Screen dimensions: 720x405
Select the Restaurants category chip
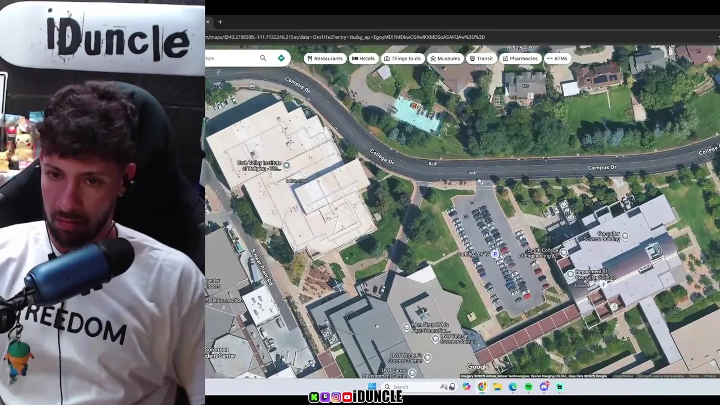(325, 58)
